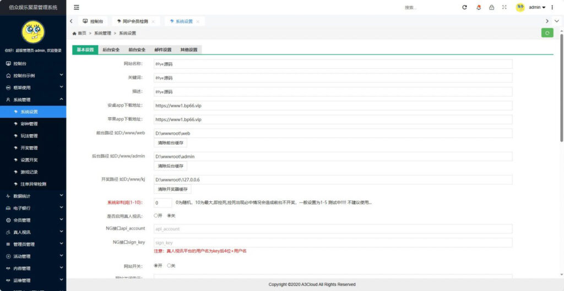Image resolution: width=564 pixels, height=291 pixels.
Task: Toggle fullscreen mode icon
Action: (x=505, y=7)
